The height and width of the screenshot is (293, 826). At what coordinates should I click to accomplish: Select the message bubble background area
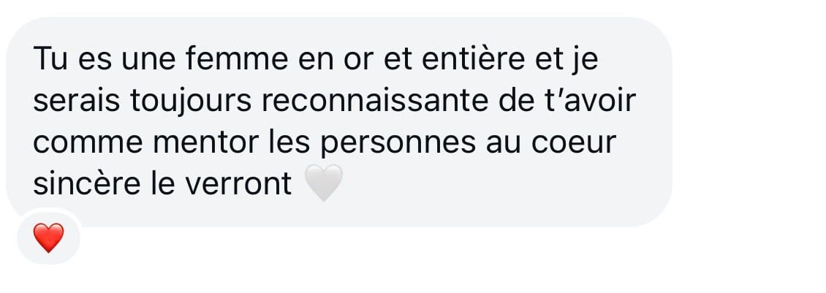(338, 122)
